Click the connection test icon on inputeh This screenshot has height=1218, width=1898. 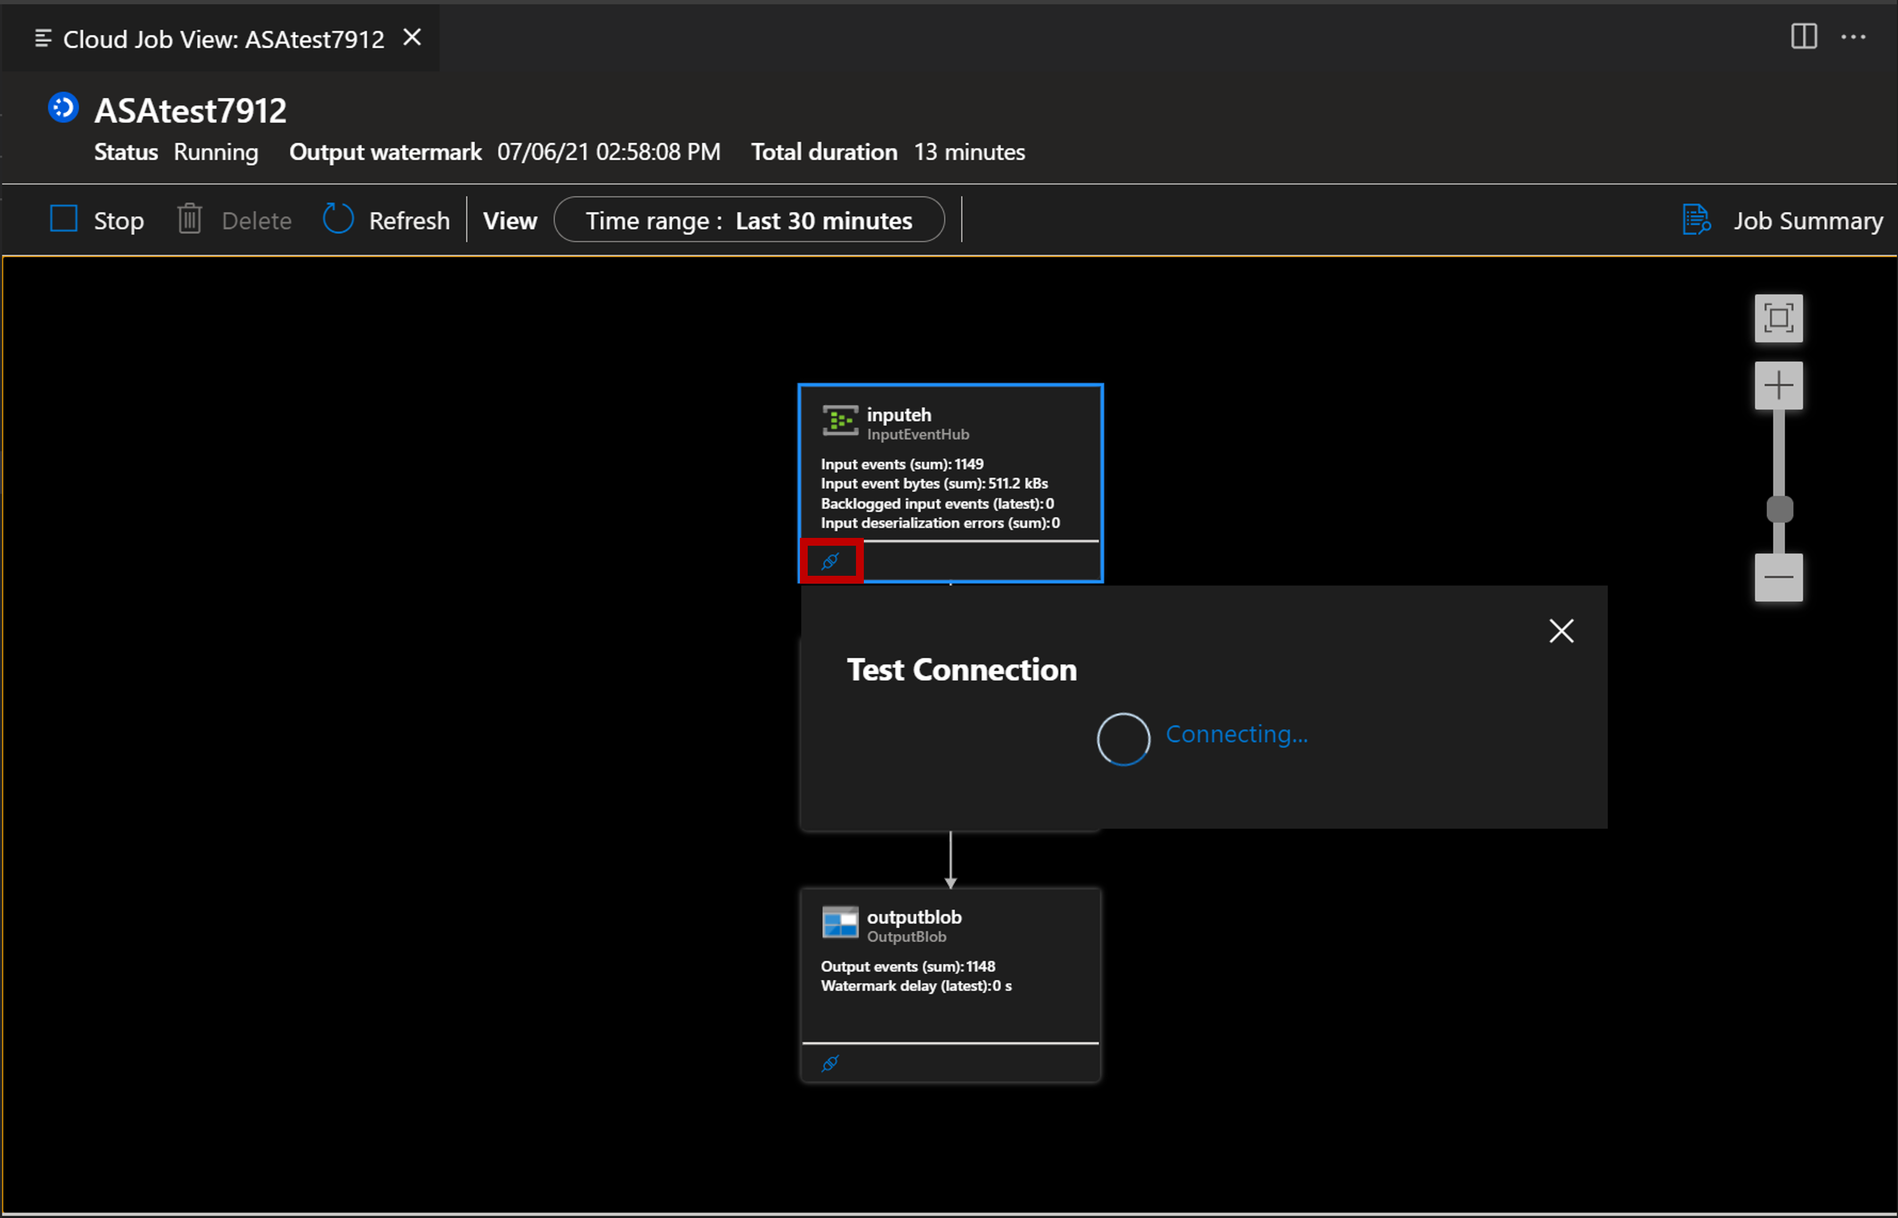point(830,562)
